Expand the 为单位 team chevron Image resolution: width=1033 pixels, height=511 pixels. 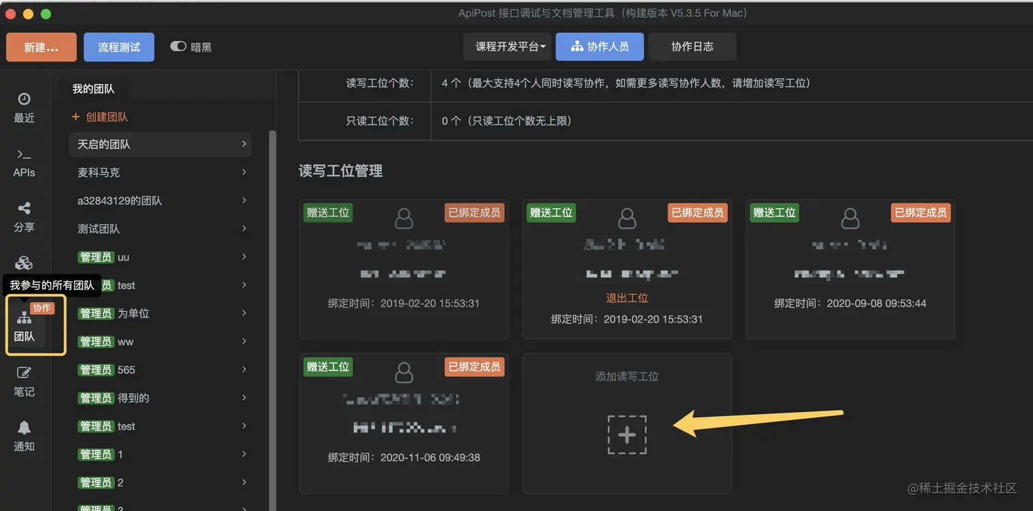244,312
